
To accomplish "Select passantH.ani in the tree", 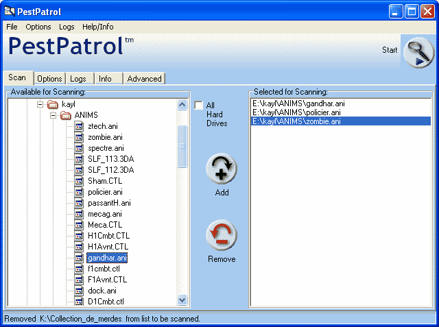I will 109,203.
